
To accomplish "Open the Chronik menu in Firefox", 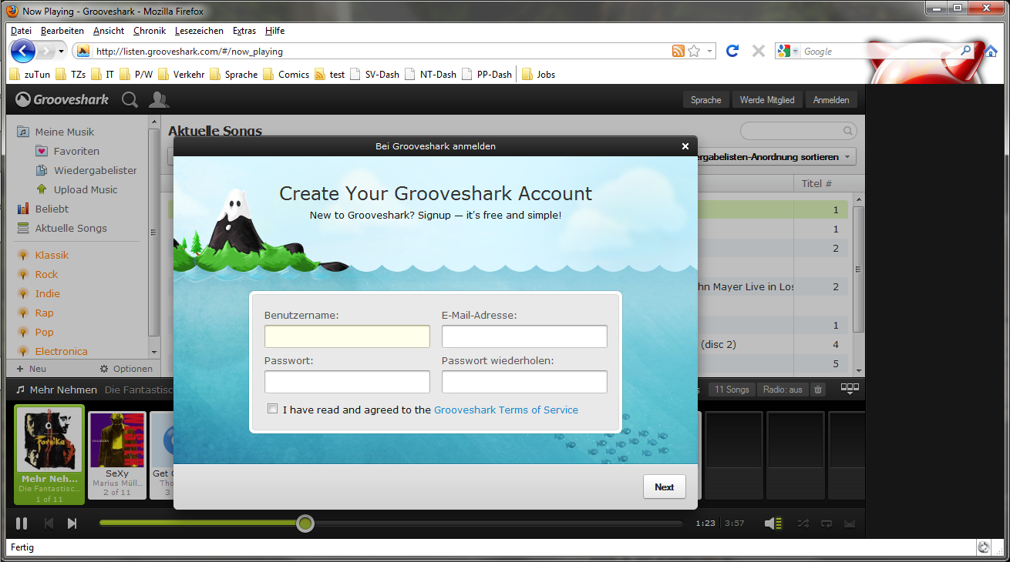I will 149,31.
